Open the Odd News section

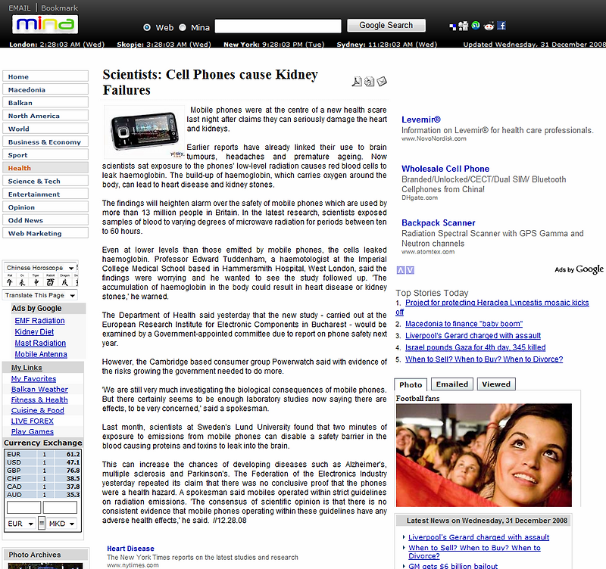(x=45, y=220)
